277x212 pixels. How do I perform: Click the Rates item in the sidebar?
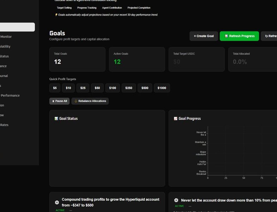[4, 125]
